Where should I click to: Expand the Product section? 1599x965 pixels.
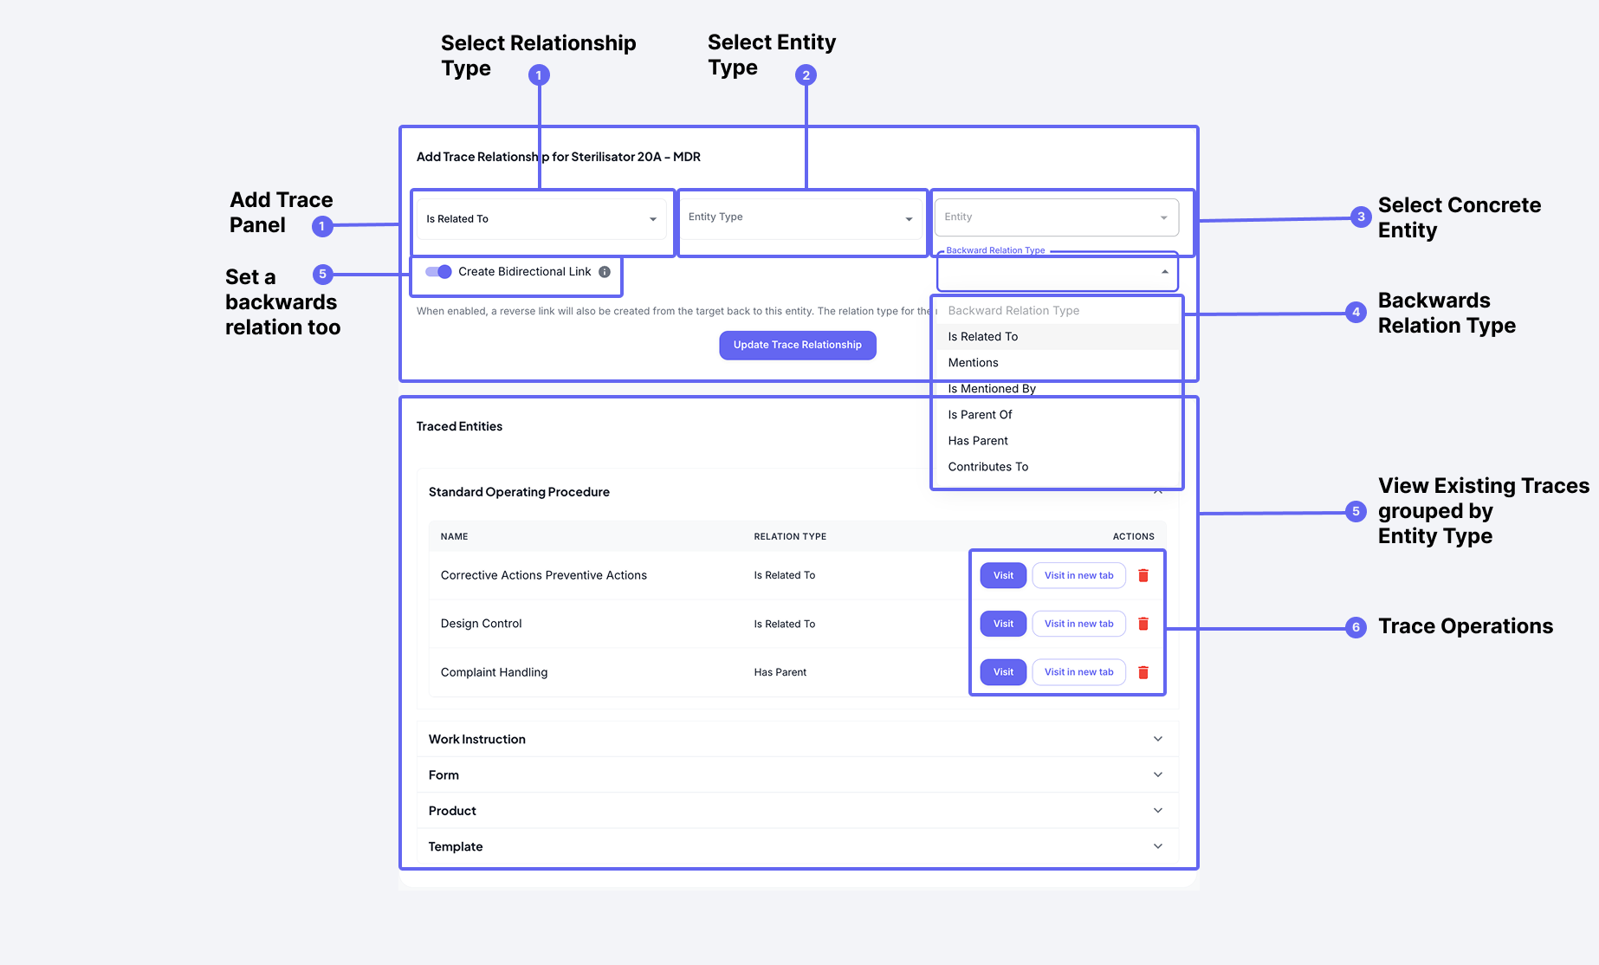point(1157,811)
